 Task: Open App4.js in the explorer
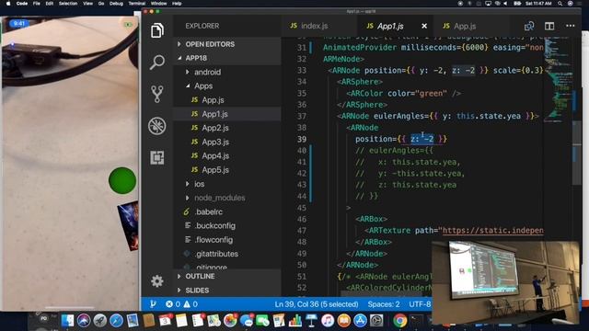click(227, 155)
